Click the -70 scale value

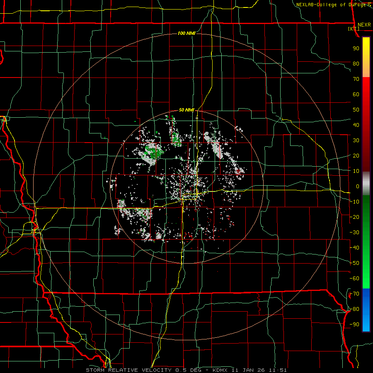click(354, 294)
